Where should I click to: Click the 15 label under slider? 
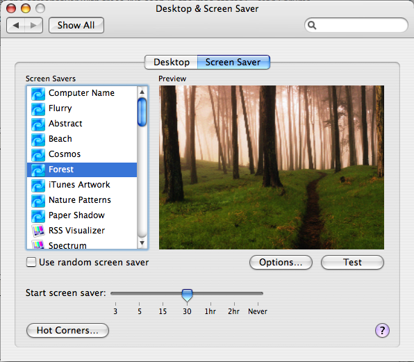163,311
